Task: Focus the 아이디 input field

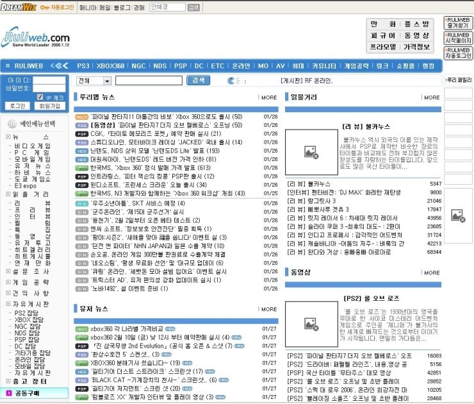Action: [x=49, y=80]
